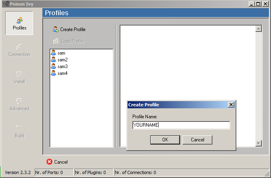Click the Create Profile button

pos(69,29)
